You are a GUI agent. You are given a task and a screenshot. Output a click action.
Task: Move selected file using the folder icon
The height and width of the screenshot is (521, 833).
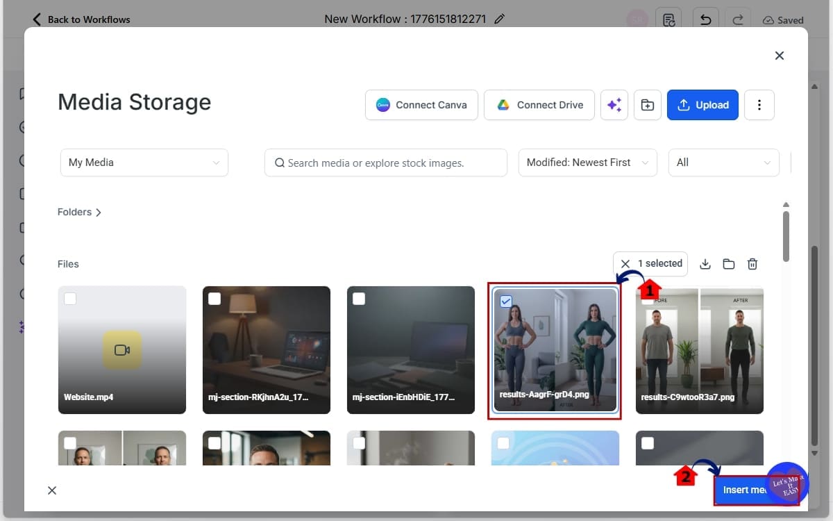(729, 264)
